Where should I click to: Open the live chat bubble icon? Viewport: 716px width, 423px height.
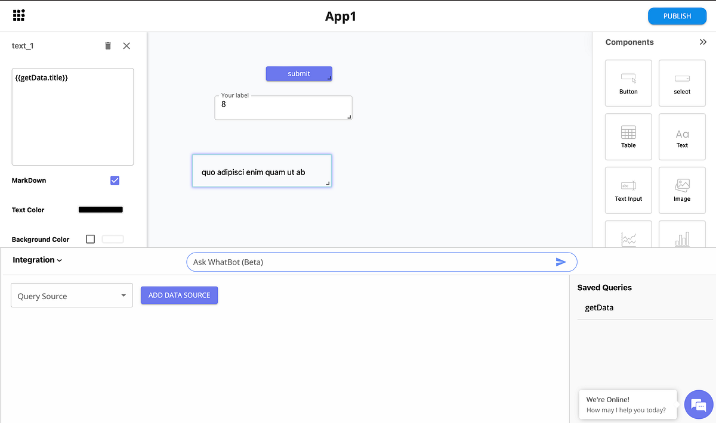pyautogui.click(x=699, y=405)
